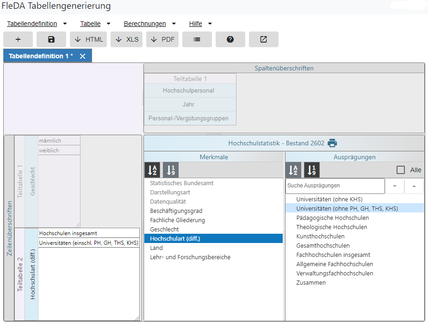Viewport: 428px width, 324px height.
Task: Click the Suche Ausprägungen search field
Action: (x=335, y=186)
